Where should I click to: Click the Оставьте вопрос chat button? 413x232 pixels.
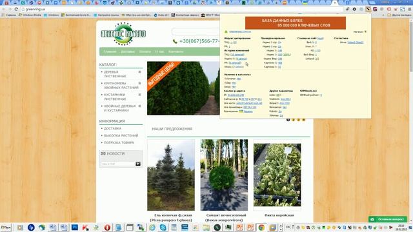[x=388, y=219]
